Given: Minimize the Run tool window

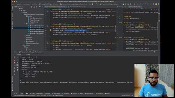Looking at the screenshot, I should click(157, 52).
